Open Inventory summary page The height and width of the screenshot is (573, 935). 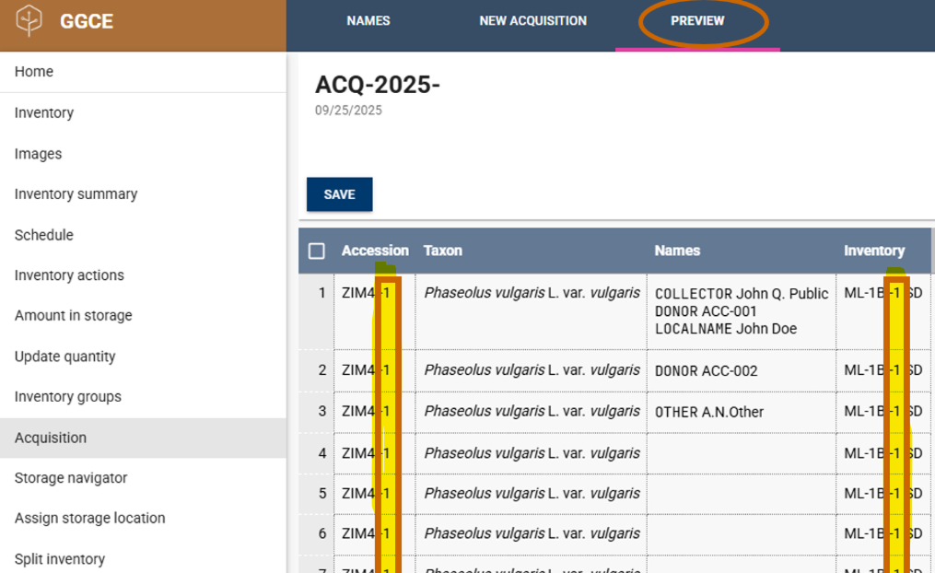coord(76,194)
